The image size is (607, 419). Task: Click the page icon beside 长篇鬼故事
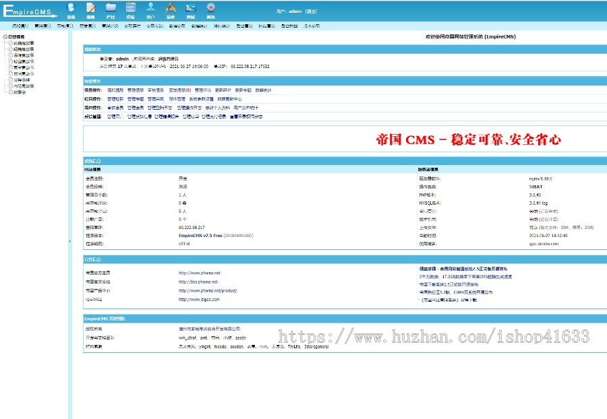tap(10, 43)
